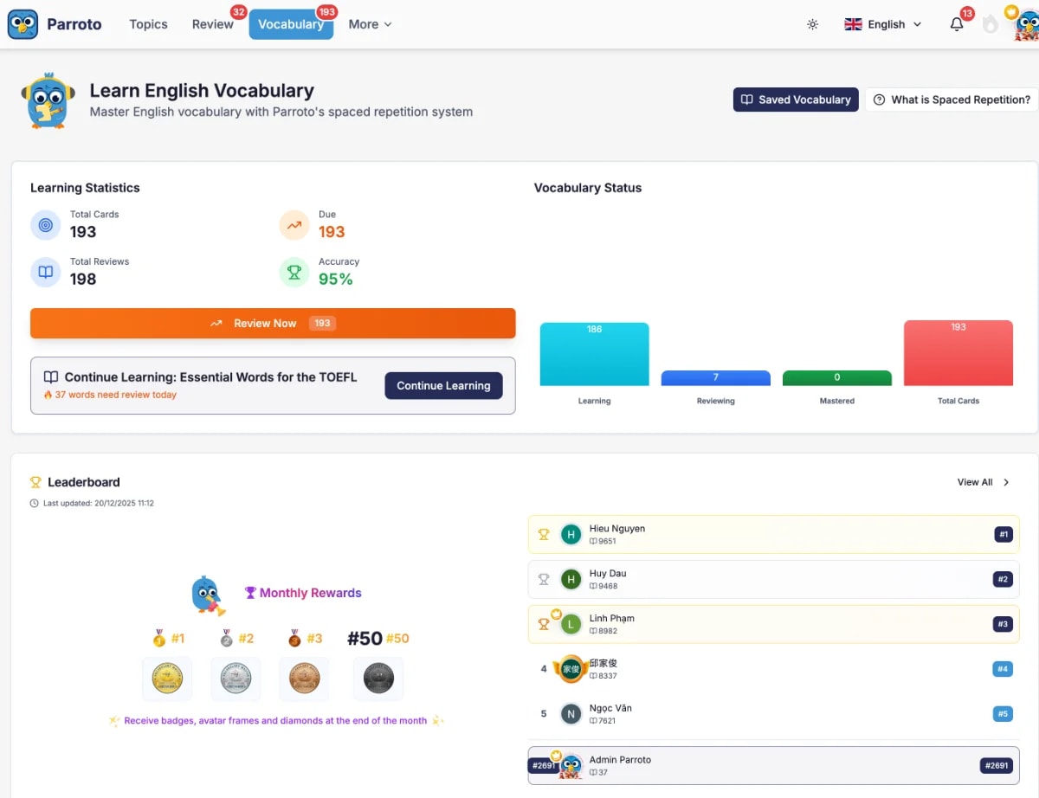This screenshot has height=798, width=1039.
Task: Click the gold #1 reward badge
Action: click(167, 678)
